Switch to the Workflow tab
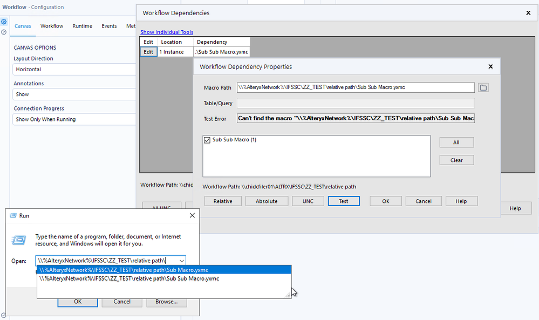Screen dimensions: 539x320 coord(52,25)
